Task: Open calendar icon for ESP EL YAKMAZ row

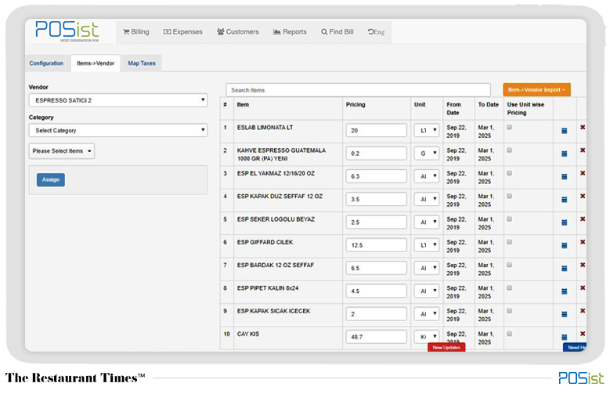Action: (x=564, y=177)
